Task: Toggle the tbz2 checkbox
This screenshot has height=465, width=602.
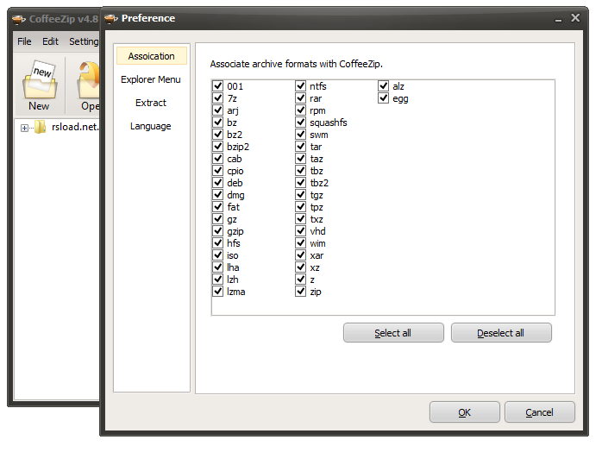Action: [301, 182]
